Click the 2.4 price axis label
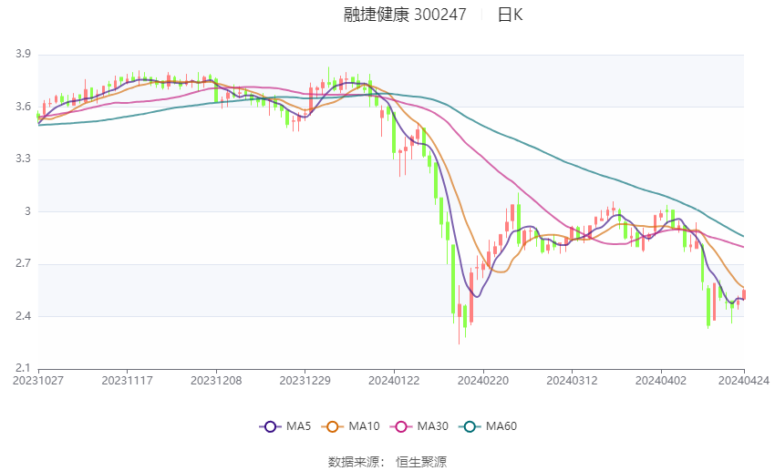The height and width of the screenshot is (471, 775). [x=23, y=316]
